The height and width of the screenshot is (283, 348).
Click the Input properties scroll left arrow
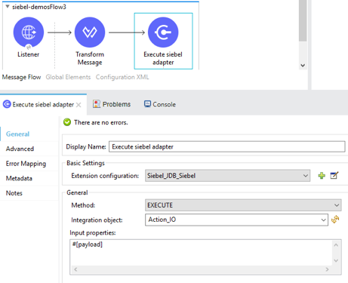pyautogui.click(x=75, y=269)
